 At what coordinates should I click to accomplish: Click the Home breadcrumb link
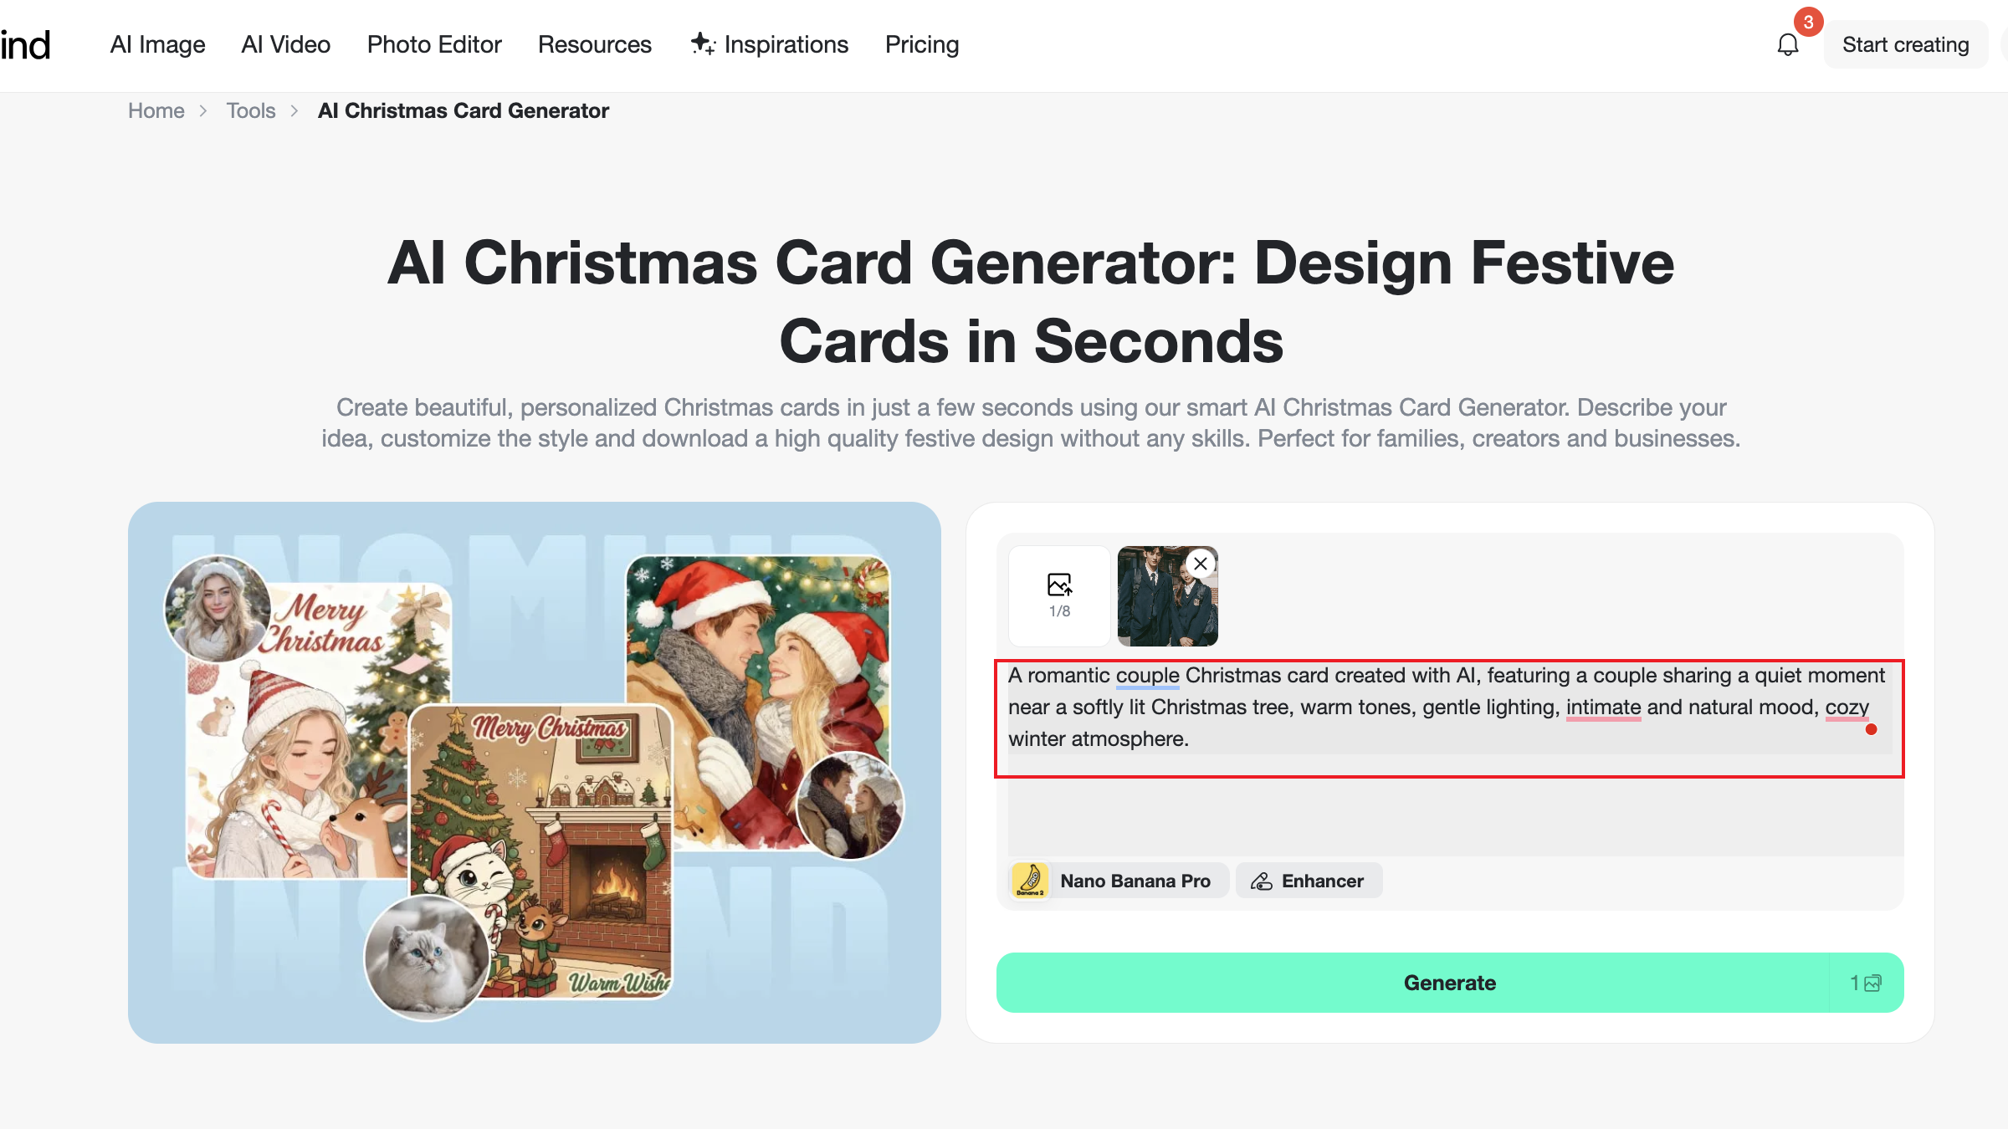pyautogui.click(x=156, y=110)
